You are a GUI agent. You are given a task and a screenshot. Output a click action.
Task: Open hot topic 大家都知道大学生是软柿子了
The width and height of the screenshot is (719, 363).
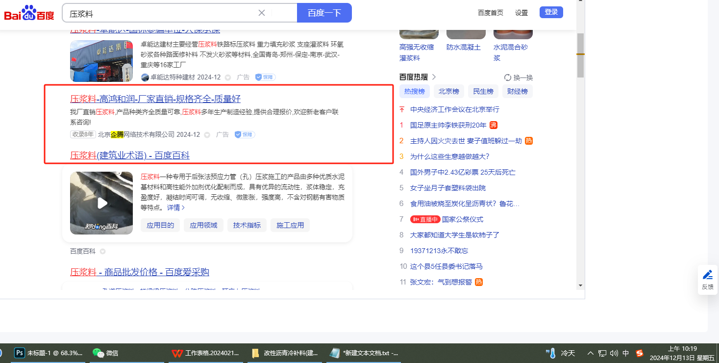click(x=455, y=235)
